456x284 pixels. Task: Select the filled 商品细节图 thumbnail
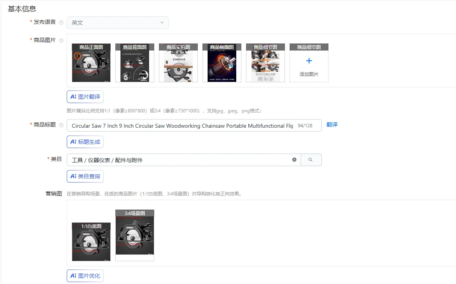click(266, 63)
